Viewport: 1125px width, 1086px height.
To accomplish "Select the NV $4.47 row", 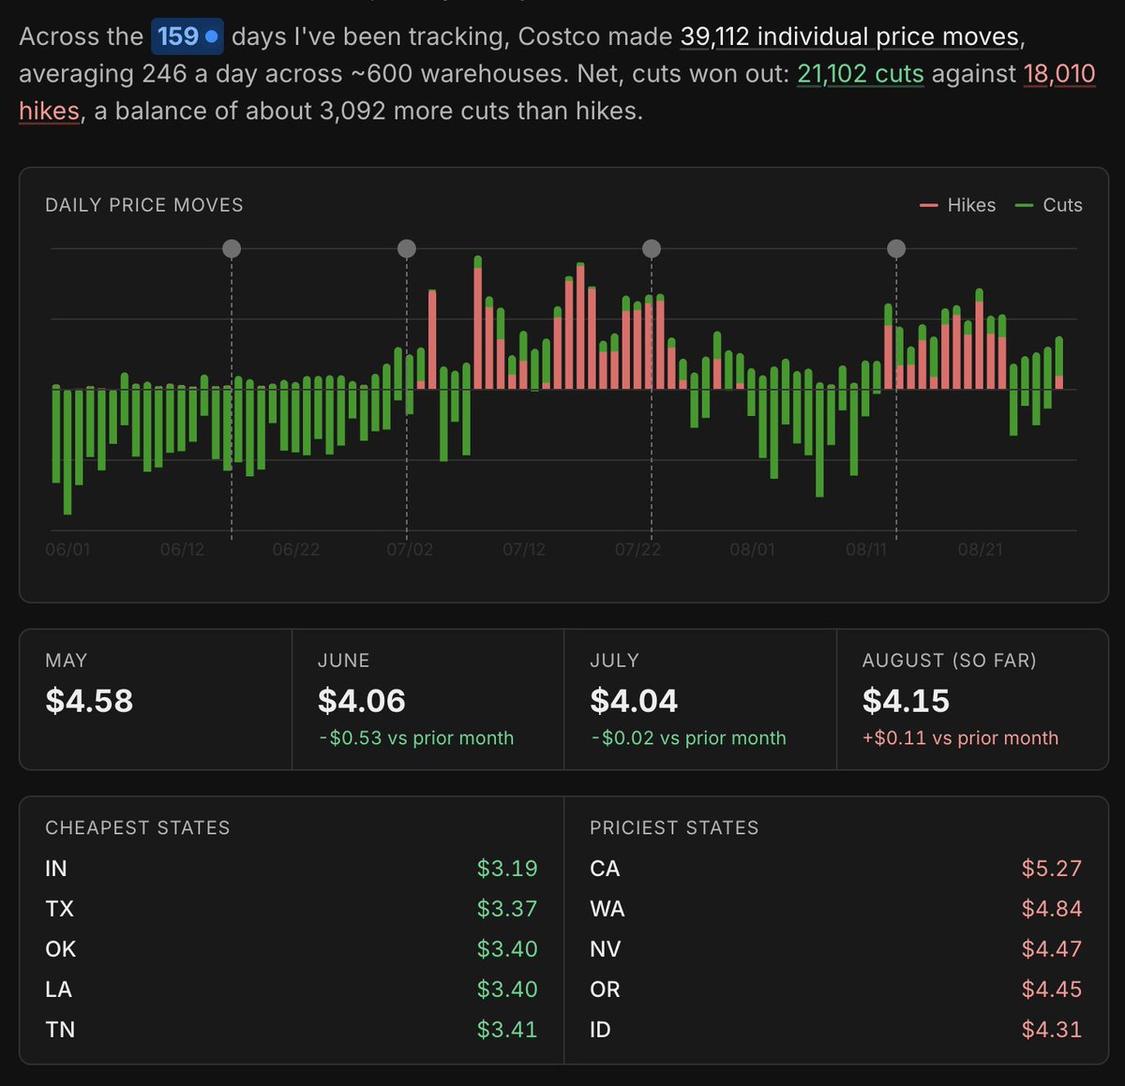I will pyautogui.click(x=835, y=949).
